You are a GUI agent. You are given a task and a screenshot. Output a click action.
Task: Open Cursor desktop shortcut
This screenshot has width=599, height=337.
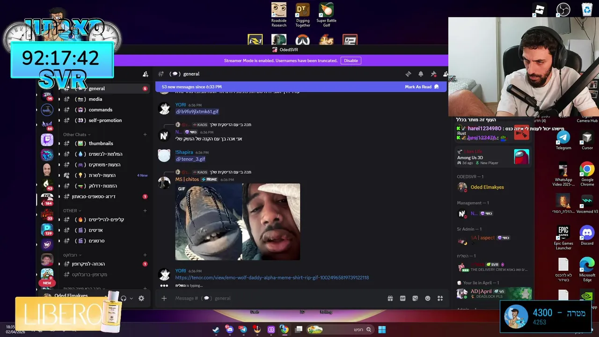[x=587, y=140]
